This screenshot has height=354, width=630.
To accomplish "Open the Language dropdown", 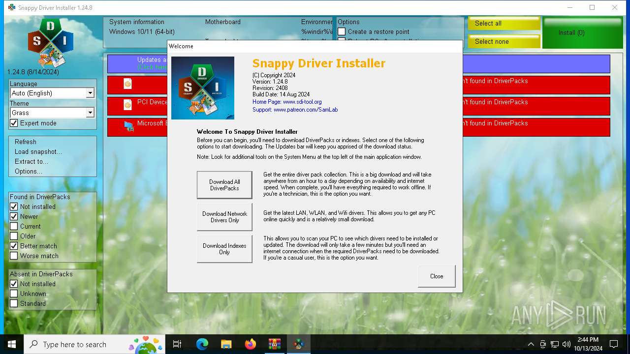I will click(x=52, y=93).
